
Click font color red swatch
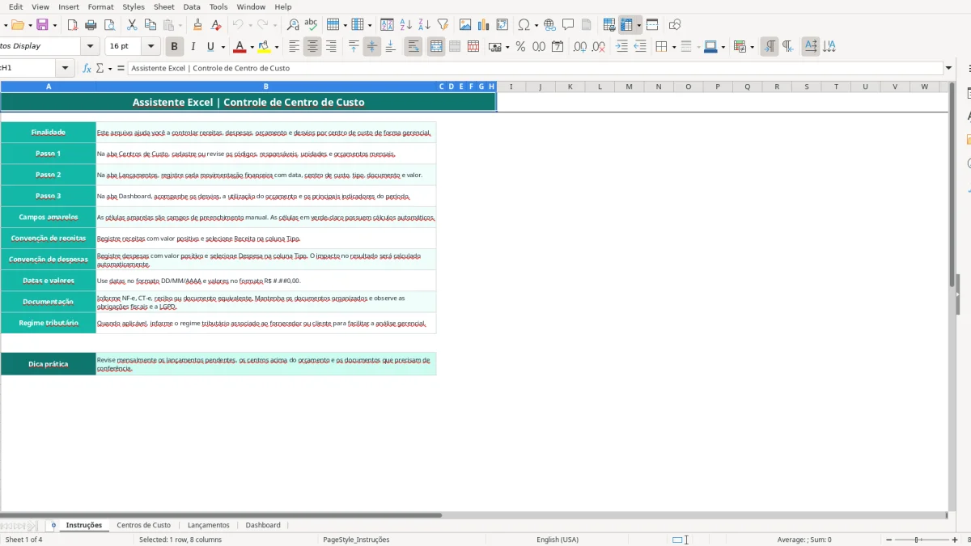[239, 47]
